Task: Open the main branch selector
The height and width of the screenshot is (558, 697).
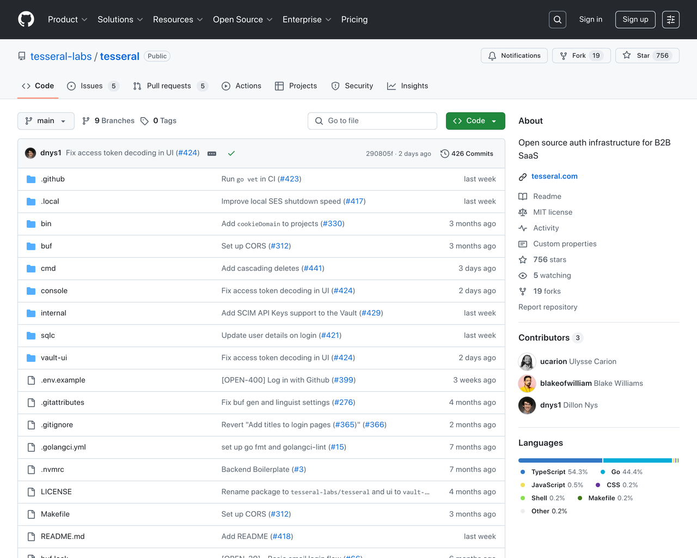Action: pyautogui.click(x=46, y=121)
